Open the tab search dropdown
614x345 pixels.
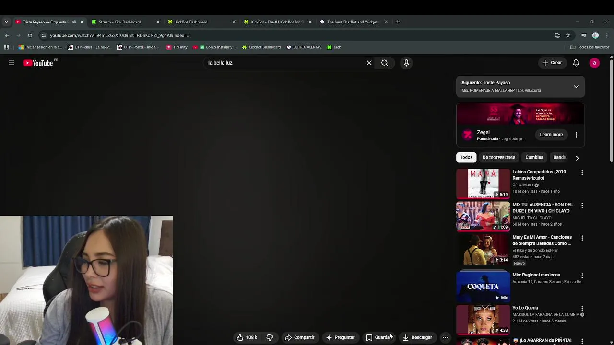6,22
